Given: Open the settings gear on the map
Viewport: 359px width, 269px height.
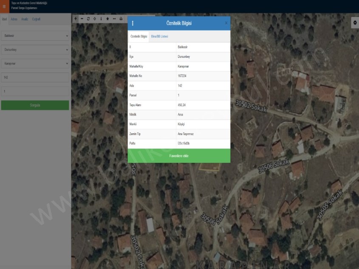Looking at the screenshot, I should click(x=355, y=23).
